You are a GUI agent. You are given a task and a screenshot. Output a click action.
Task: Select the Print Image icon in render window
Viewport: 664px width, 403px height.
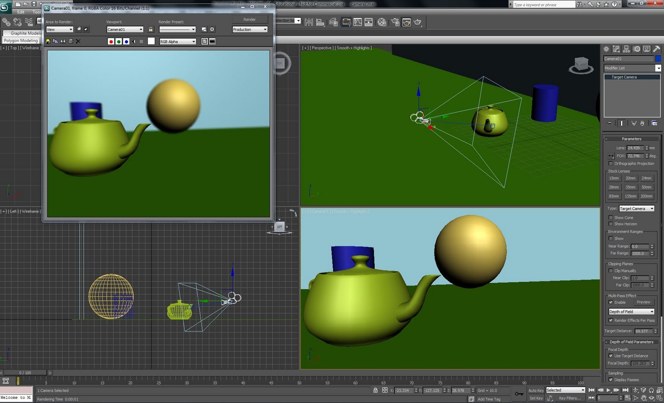point(71,41)
